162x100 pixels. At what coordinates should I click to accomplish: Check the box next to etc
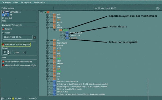click(x=50, y=25)
